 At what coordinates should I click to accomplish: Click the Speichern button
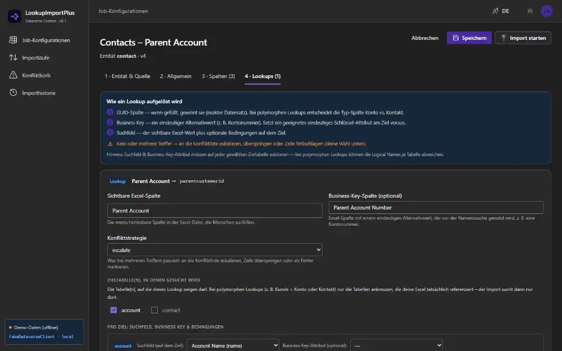[469, 38]
